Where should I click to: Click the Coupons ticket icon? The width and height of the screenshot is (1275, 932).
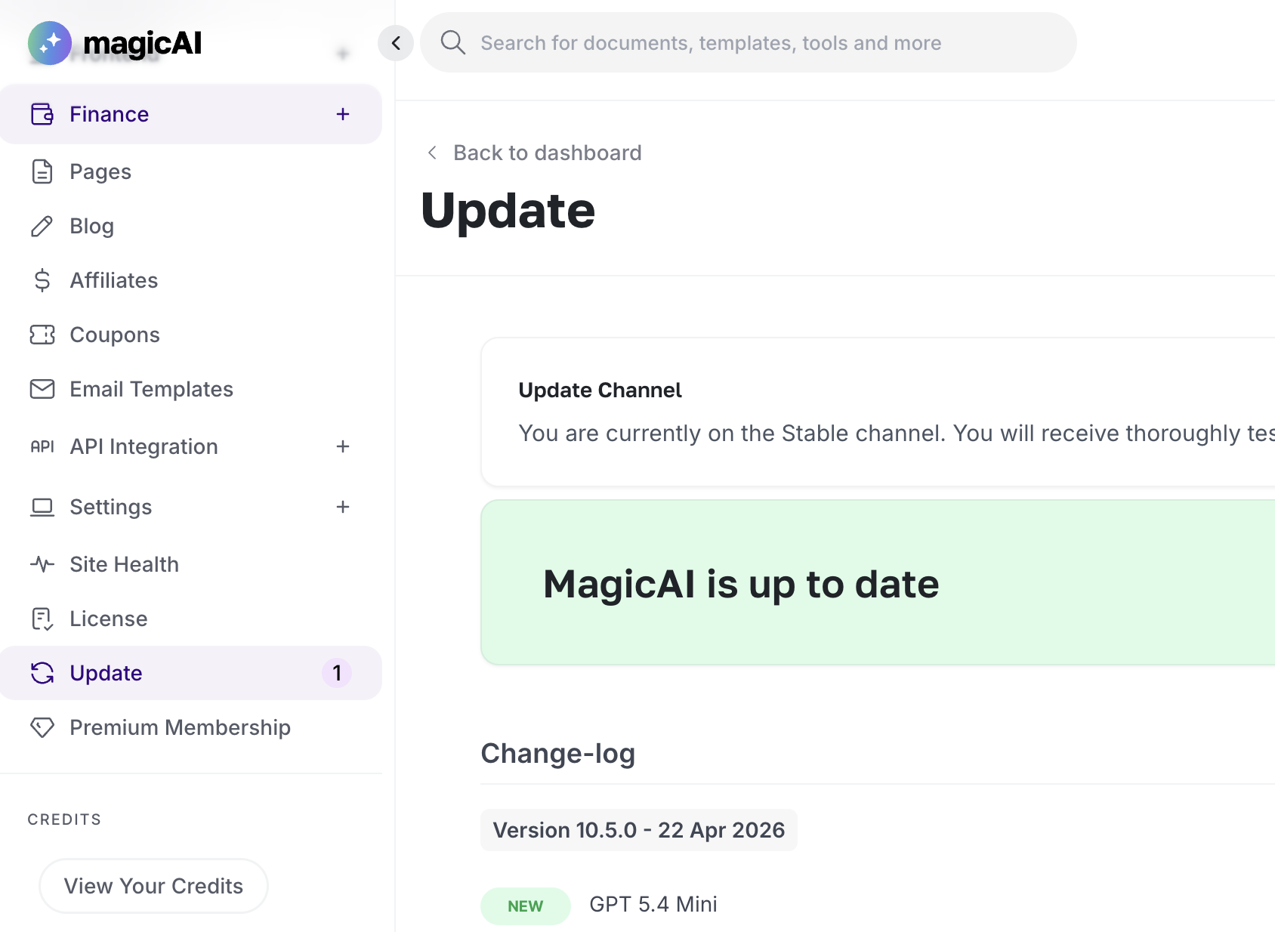[x=42, y=335]
